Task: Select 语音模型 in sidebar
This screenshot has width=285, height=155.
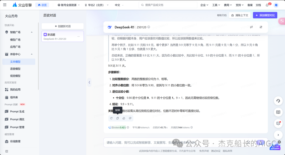Action: [x=15, y=69]
